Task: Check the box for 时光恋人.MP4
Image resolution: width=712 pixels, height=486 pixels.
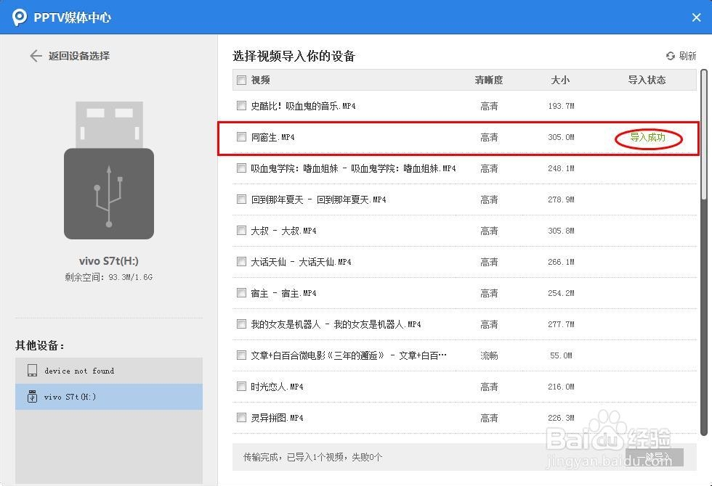Action: [241, 386]
